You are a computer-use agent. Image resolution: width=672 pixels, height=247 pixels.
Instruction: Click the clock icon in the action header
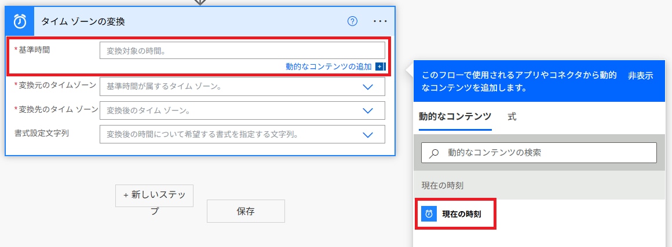20,21
